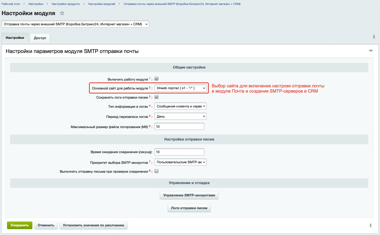The width and height of the screenshot is (380, 235).
Task: Enable sending letter on connection check
Action: (x=157, y=171)
